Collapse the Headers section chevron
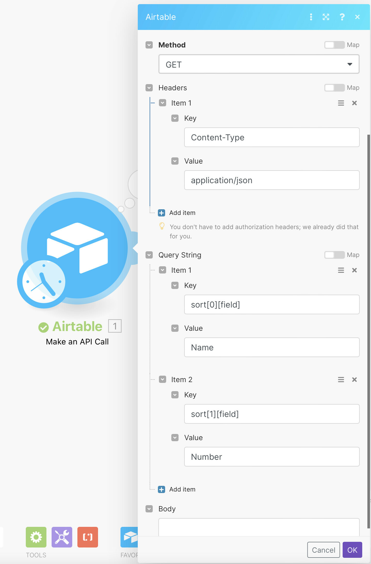 pos(149,88)
